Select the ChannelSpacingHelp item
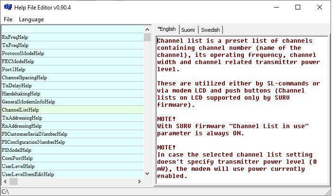The width and height of the screenshot is (332, 196). point(24,77)
